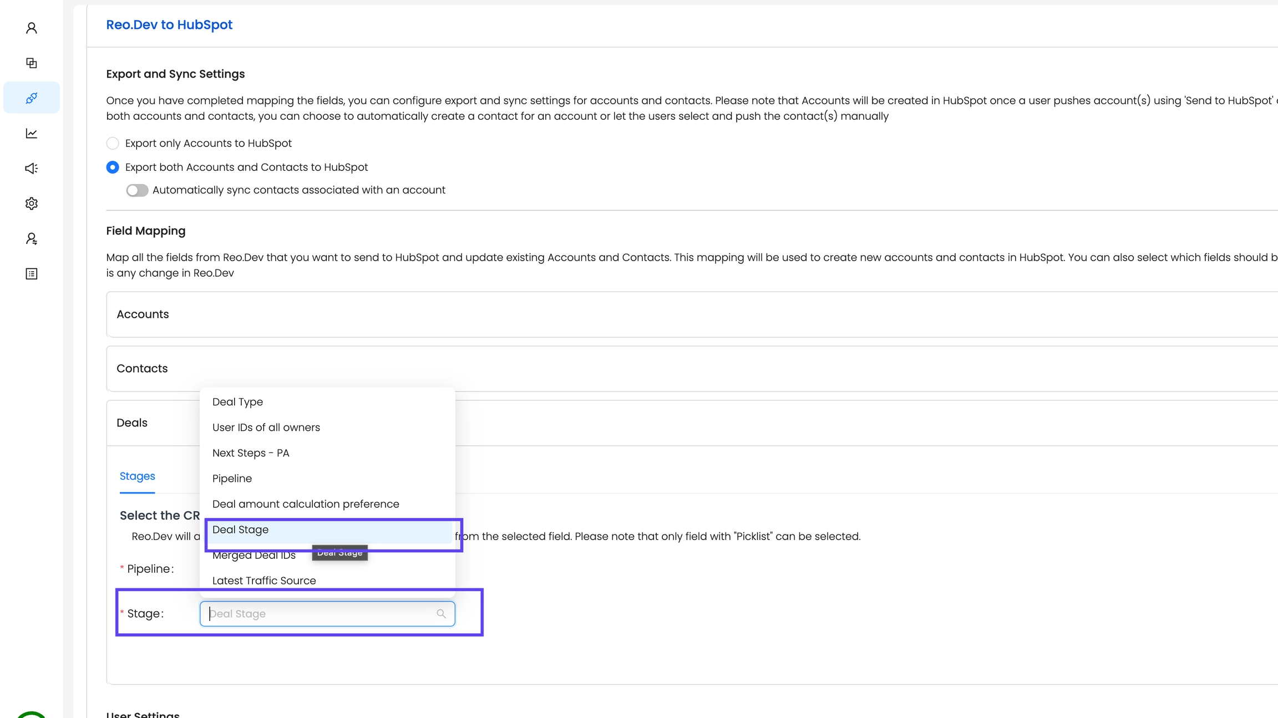Open the analytics chart sidebar icon
Image resolution: width=1278 pixels, height=718 pixels.
pos(32,133)
